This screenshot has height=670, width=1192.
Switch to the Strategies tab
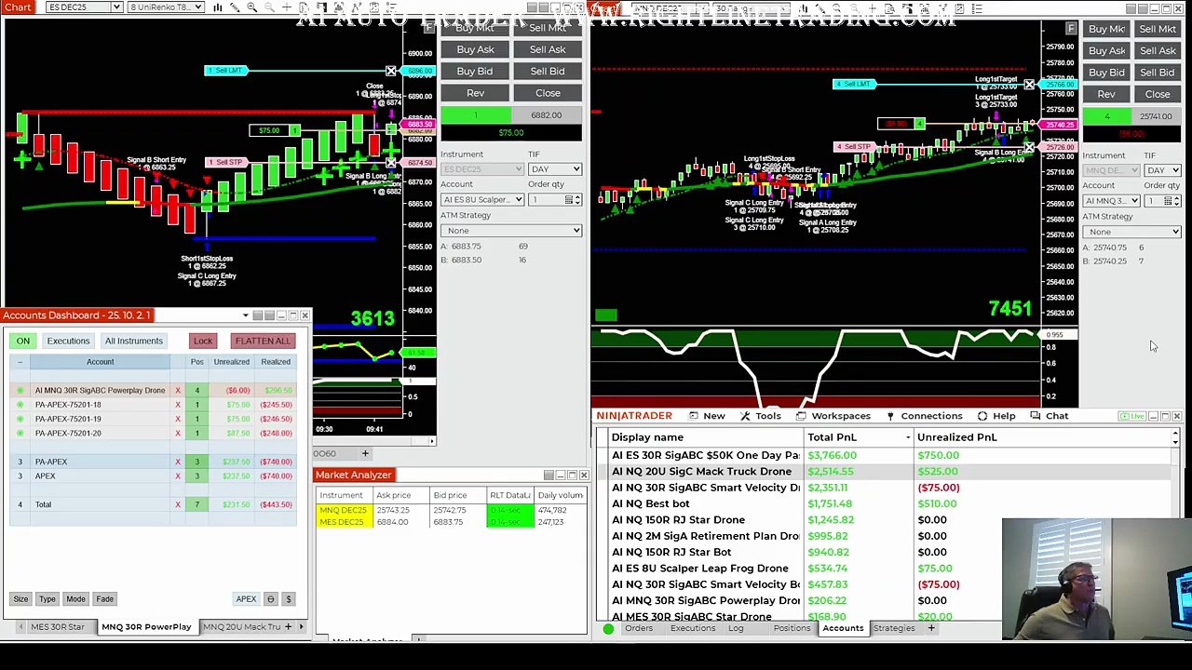[894, 628]
